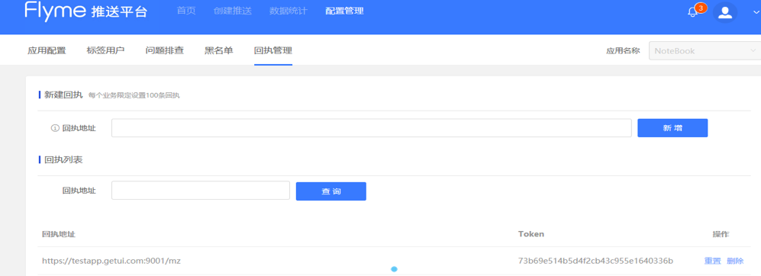761x276 pixels.
Task: Click 重置 link for the testapp.getui.com row
Action: point(712,261)
